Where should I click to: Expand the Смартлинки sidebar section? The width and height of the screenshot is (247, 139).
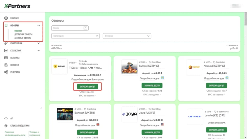pos(39,43)
